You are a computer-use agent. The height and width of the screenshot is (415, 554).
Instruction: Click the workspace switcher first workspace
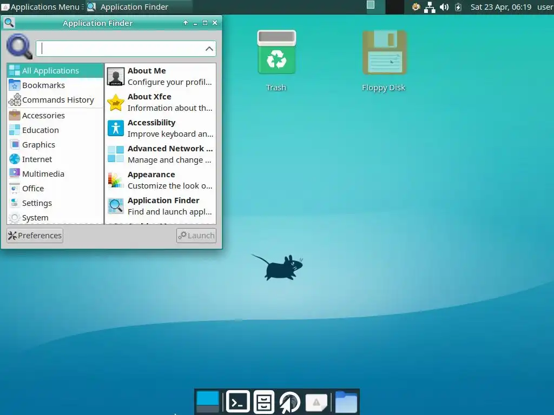click(375, 7)
